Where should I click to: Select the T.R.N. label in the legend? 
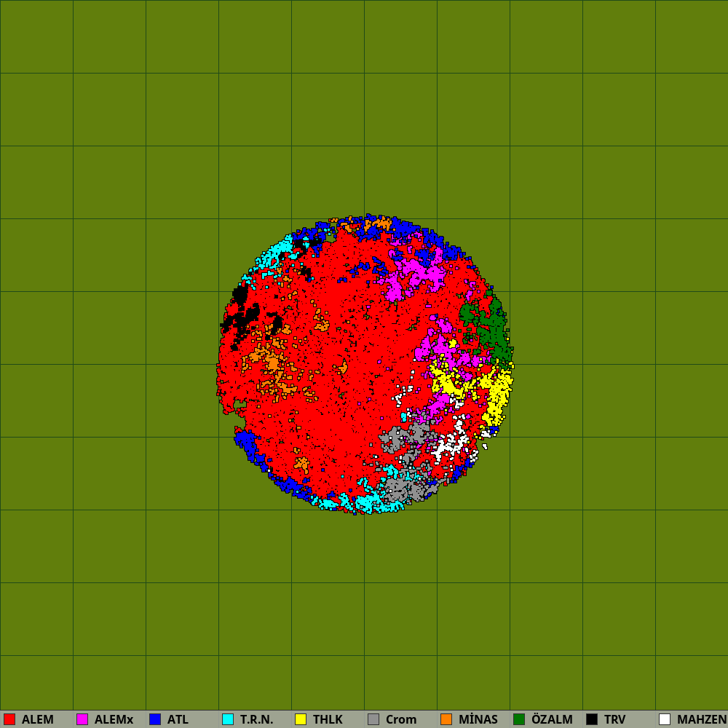point(256,720)
